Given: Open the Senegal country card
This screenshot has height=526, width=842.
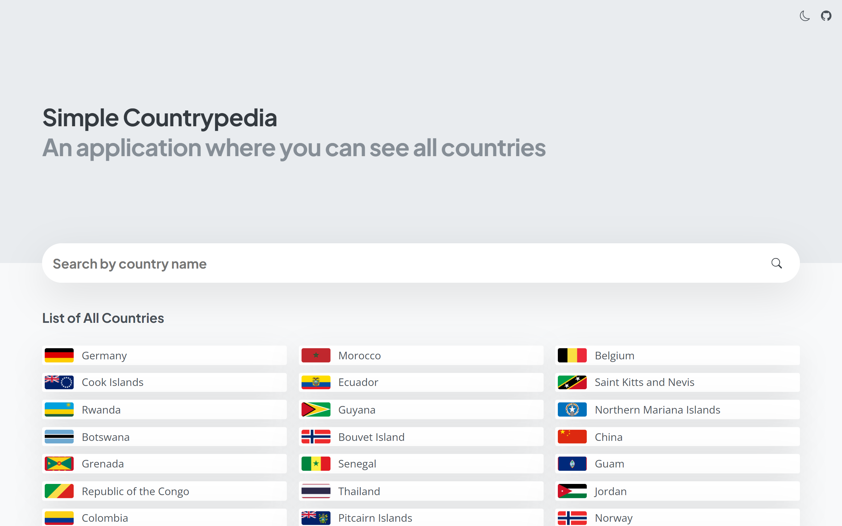Looking at the screenshot, I should pyautogui.click(x=421, y=464).
